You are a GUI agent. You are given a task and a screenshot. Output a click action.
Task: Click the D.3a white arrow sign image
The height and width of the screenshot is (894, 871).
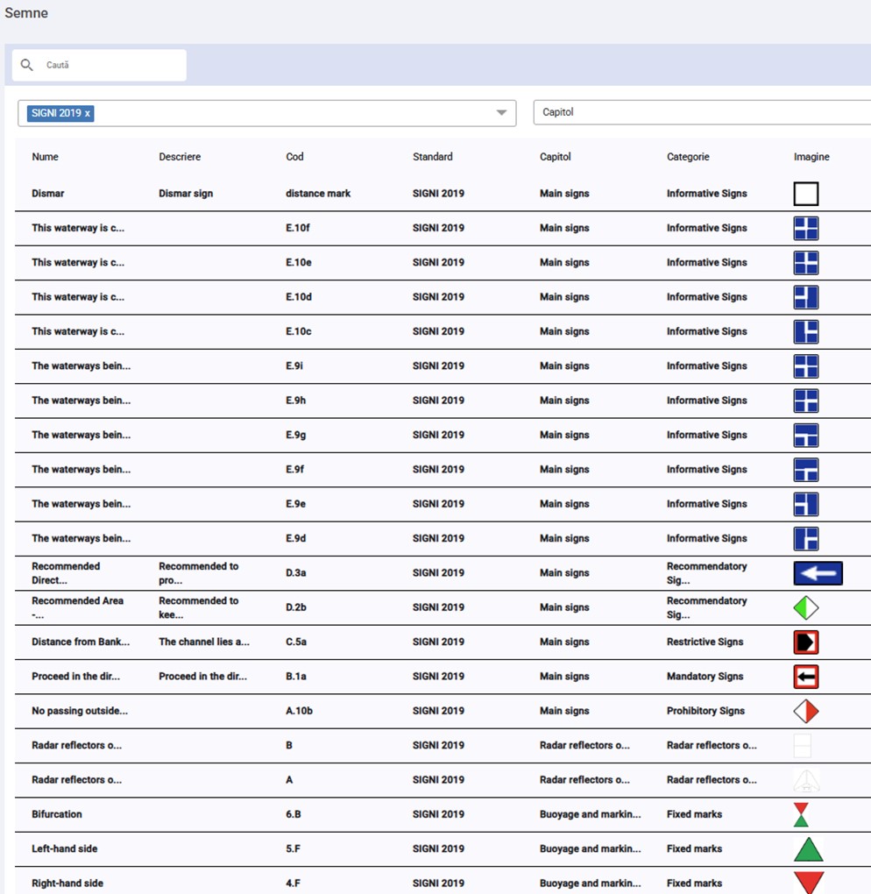coord(818,573)
